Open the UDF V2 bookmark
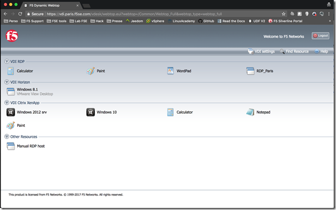 pyautogui.click(x=257, y=21)
